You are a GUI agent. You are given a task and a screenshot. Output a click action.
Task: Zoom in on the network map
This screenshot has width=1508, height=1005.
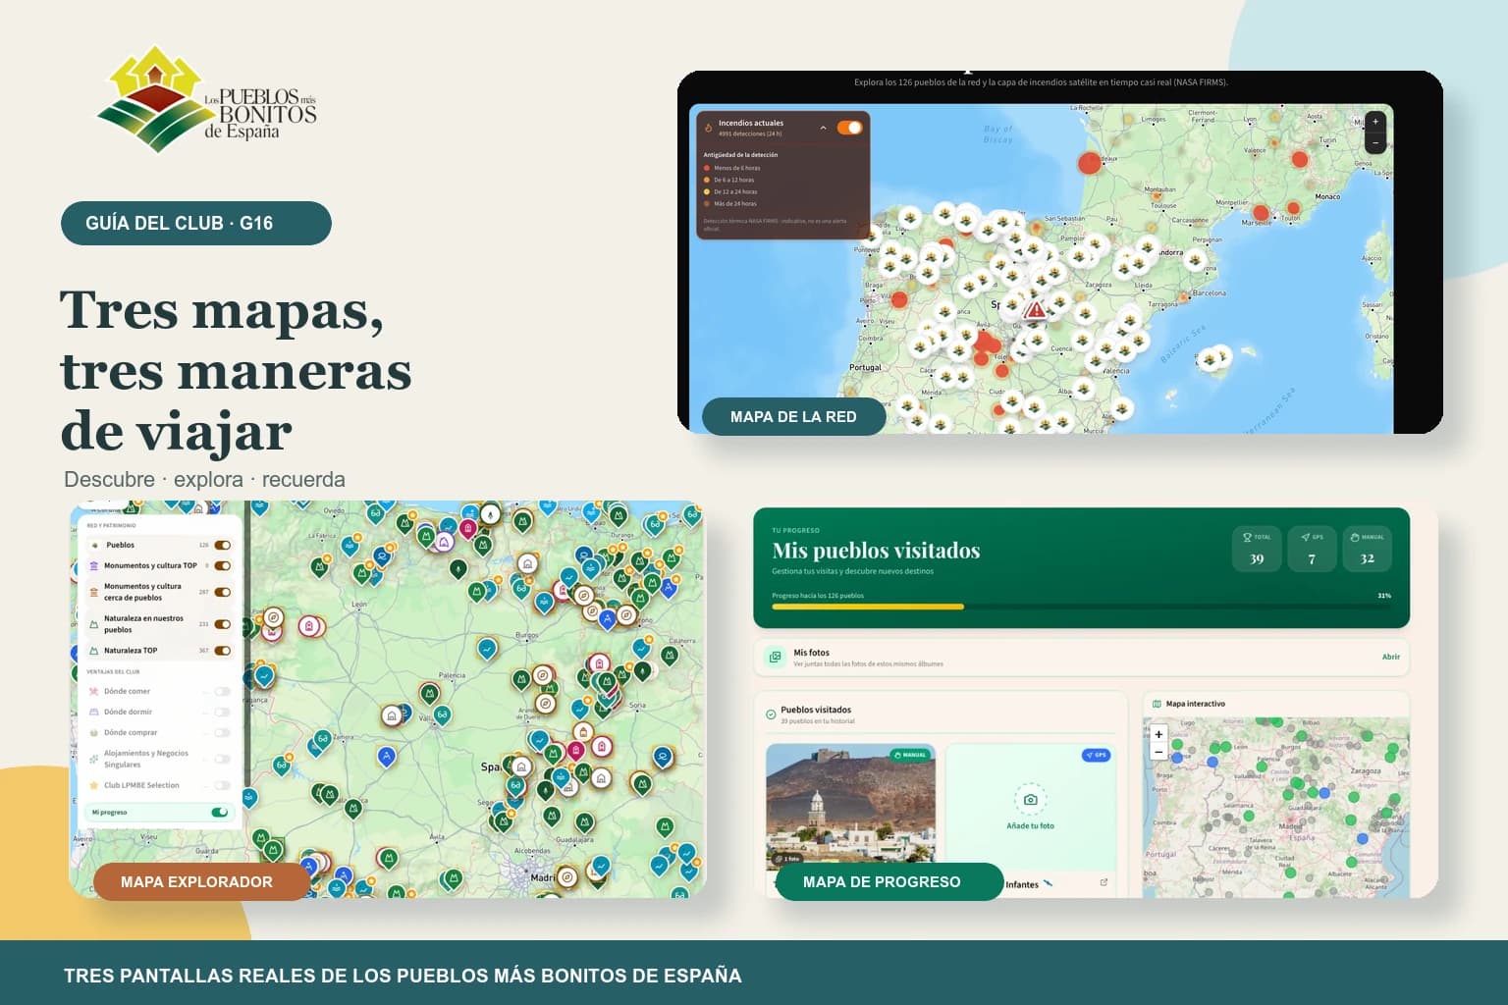(x=1375, y=122)
